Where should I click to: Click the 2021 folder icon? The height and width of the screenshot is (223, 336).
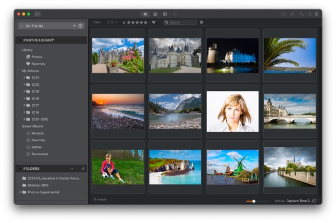28,78
